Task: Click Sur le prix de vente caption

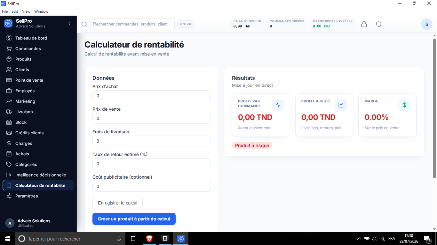Action: pyautogui.click(x=382, y=128)
